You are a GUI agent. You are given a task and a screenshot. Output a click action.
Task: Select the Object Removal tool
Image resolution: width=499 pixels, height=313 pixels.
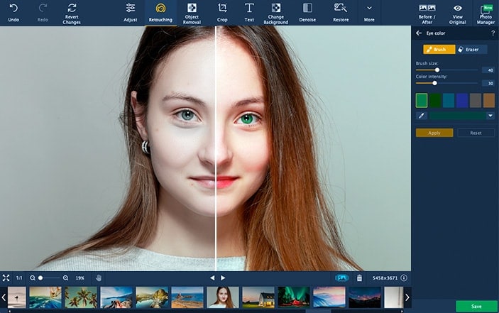(x=192, y=12)
